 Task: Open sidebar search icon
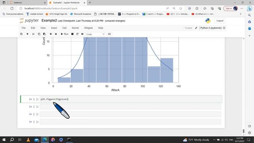[x=250, y=15]
